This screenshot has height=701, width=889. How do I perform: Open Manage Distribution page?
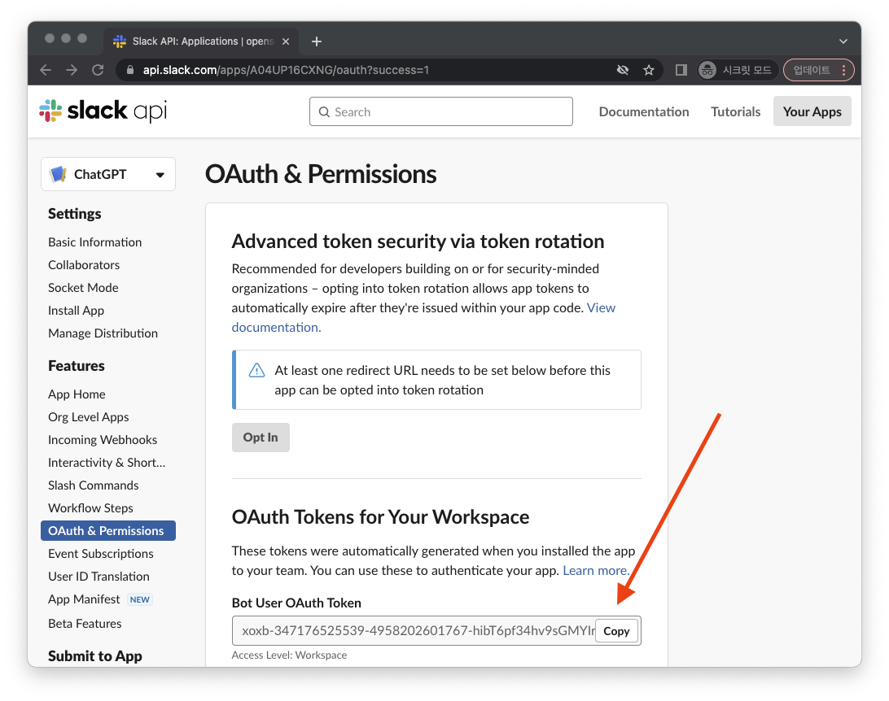click(103, 333)
